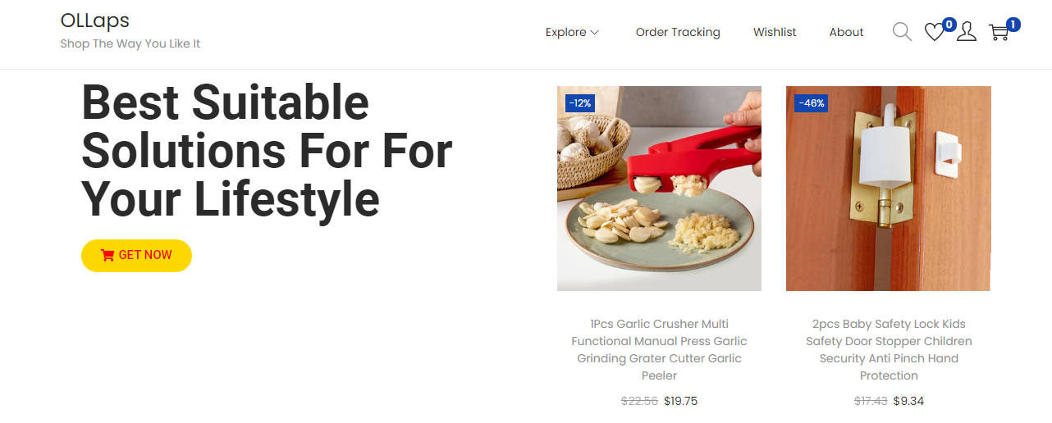Click the OLLaps site logo
The width and height of the screenshot is (1052, 423).
(95, 20)
